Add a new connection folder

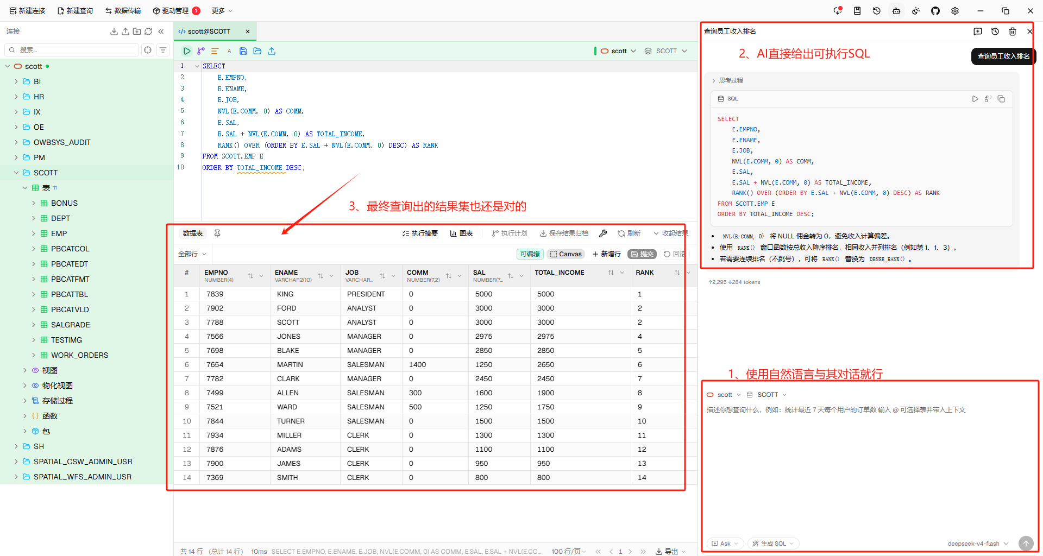click(137, 31)
